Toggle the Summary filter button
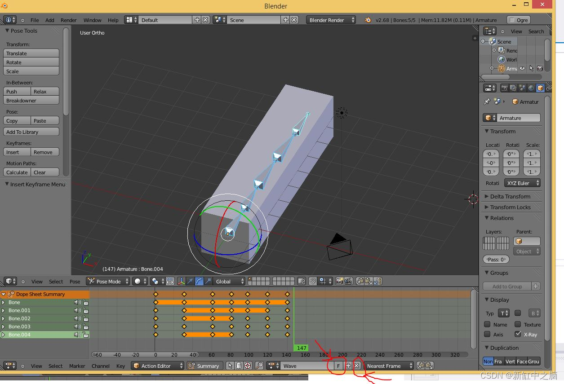The image size is (564, 384). click(204, 366)
